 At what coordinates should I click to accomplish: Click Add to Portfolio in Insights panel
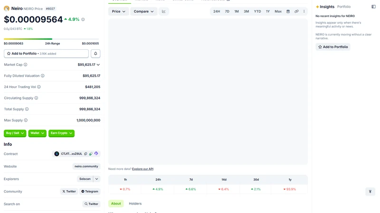tap(333, 47)
